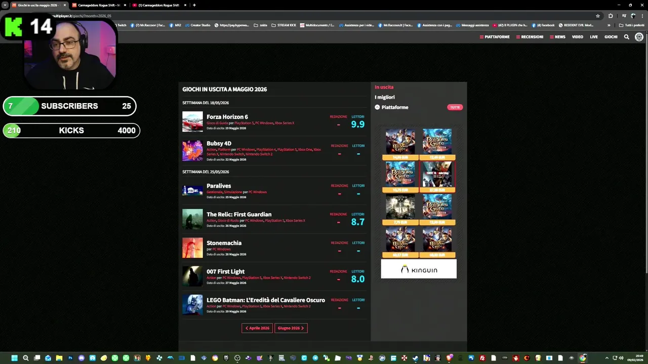Open LEGO Batman: L'Eredità del Cavaliere Oscuro
This screenshot has width=648, height=364.
point(266,300)
